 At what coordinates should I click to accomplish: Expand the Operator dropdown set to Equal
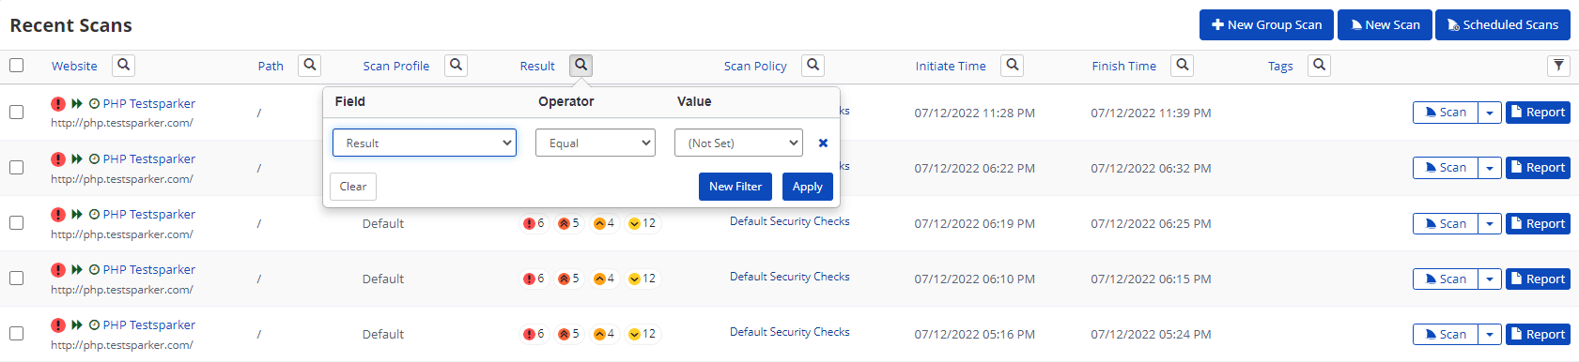[x=596, y=143]
